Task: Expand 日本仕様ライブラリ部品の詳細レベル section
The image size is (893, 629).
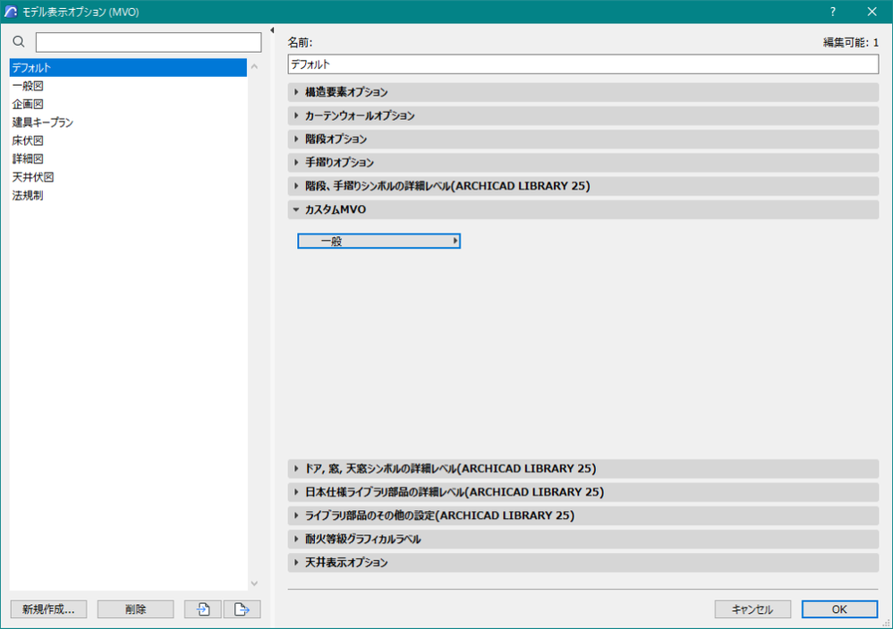Action: pos(583,492)
